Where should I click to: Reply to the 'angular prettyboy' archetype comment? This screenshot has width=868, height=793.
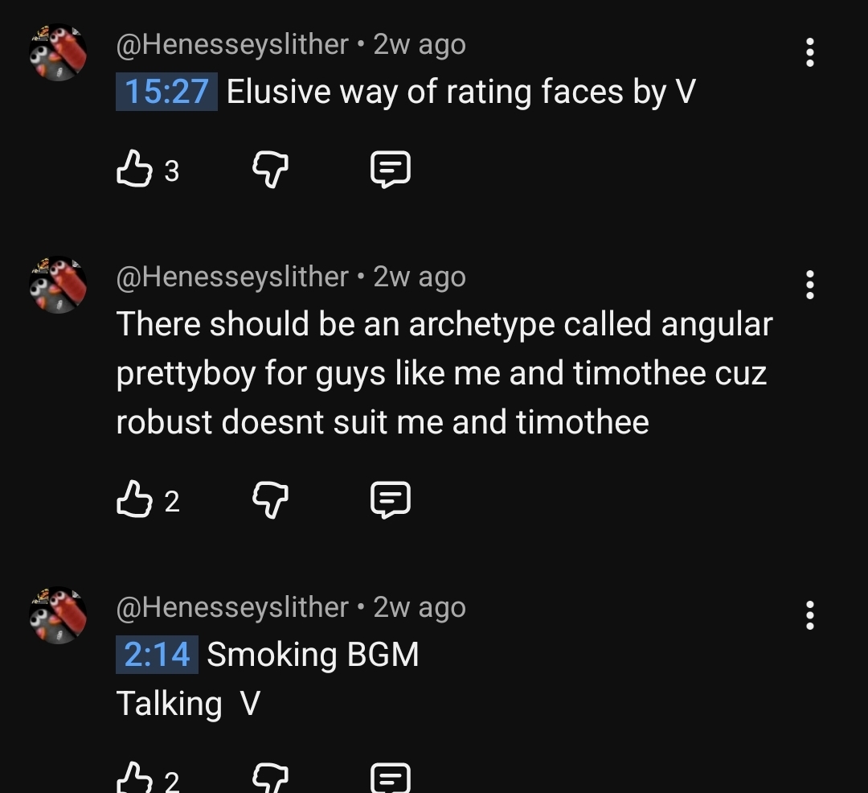[391, 499]
